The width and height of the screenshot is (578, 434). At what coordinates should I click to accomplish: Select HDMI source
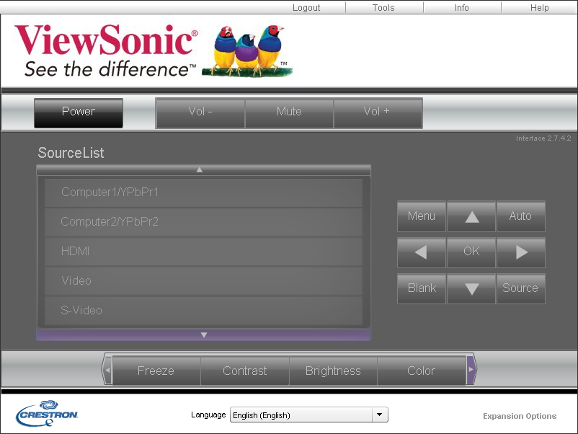[x=203, y=252]
